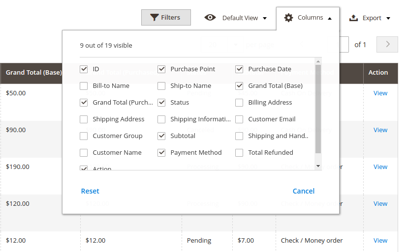Uncheck the Subtotal checkbox

pyautogui.click(x=161, y=136)
